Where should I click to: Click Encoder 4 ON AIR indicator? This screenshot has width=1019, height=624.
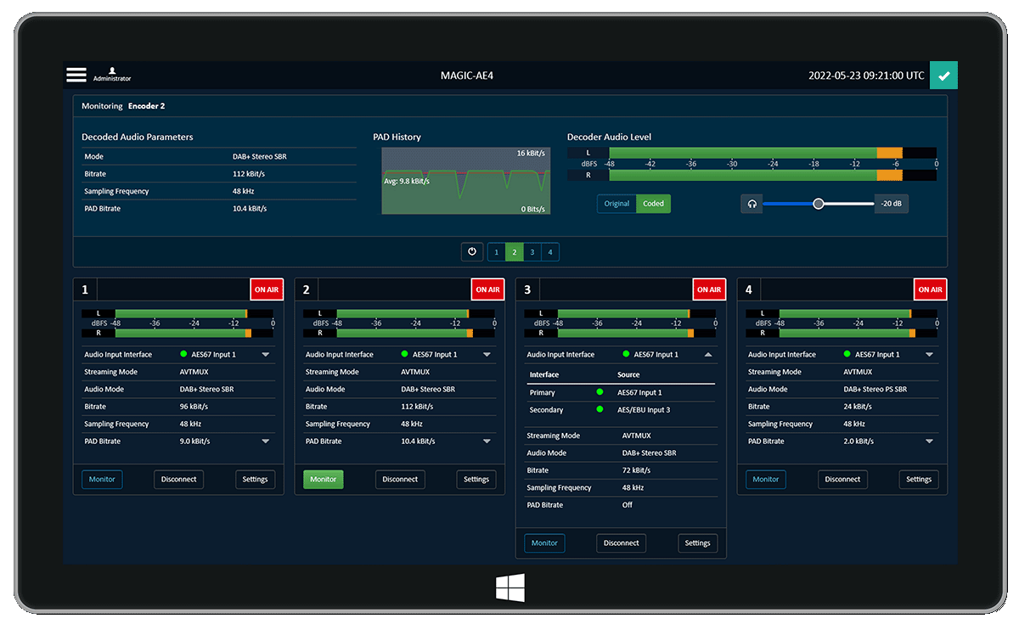[930, 290]
